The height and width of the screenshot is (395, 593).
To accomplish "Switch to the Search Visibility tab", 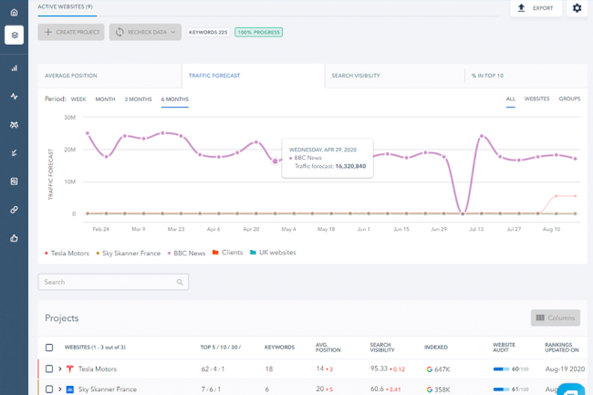I will pos(356,76).
